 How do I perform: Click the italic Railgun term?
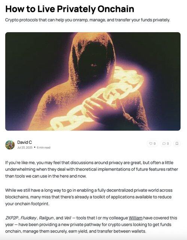click(46, 218)
